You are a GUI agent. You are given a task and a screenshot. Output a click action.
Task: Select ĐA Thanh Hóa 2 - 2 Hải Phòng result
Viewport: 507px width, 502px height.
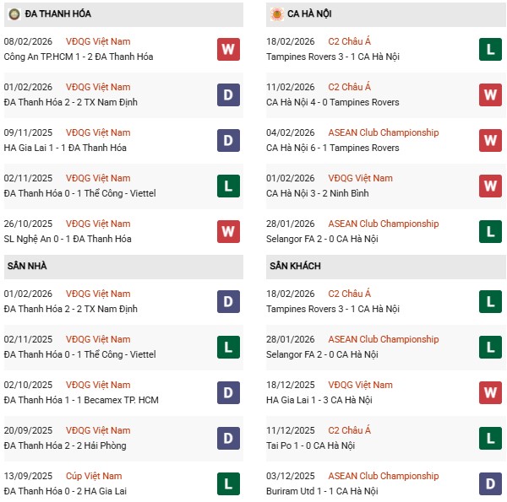click(70, 445)
